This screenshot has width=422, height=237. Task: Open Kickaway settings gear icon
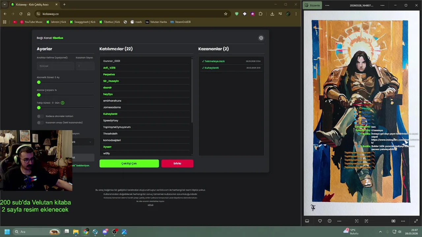[261, 38]
